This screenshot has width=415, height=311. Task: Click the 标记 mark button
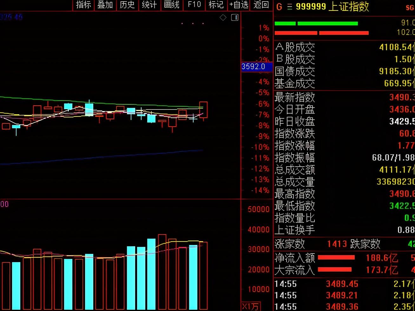[216, 5]
